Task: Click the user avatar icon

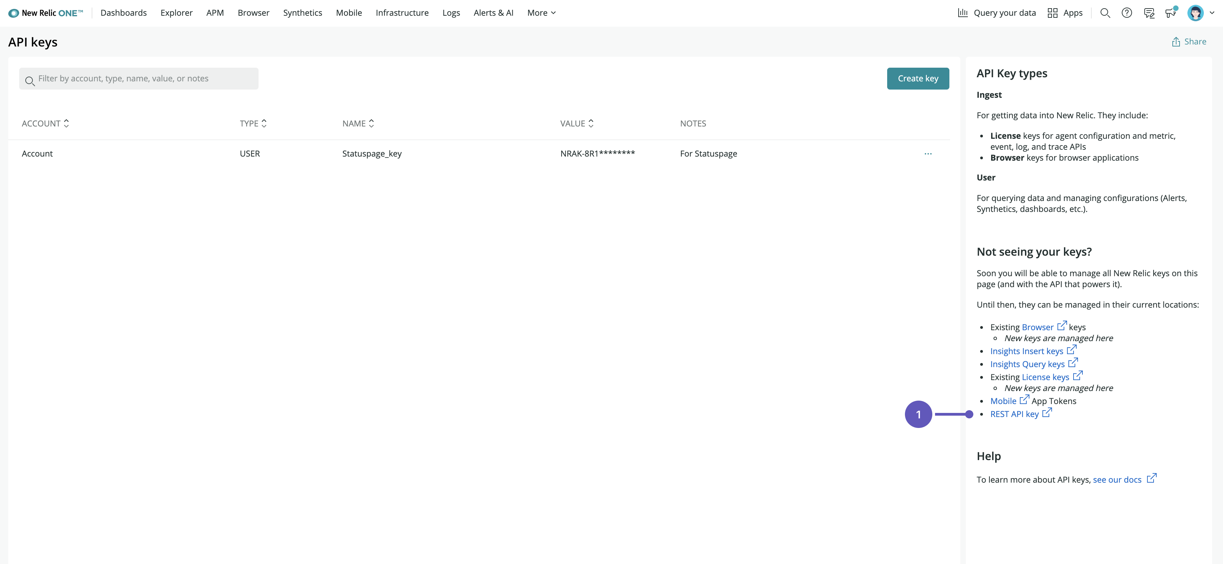Action: point(1195,13)
